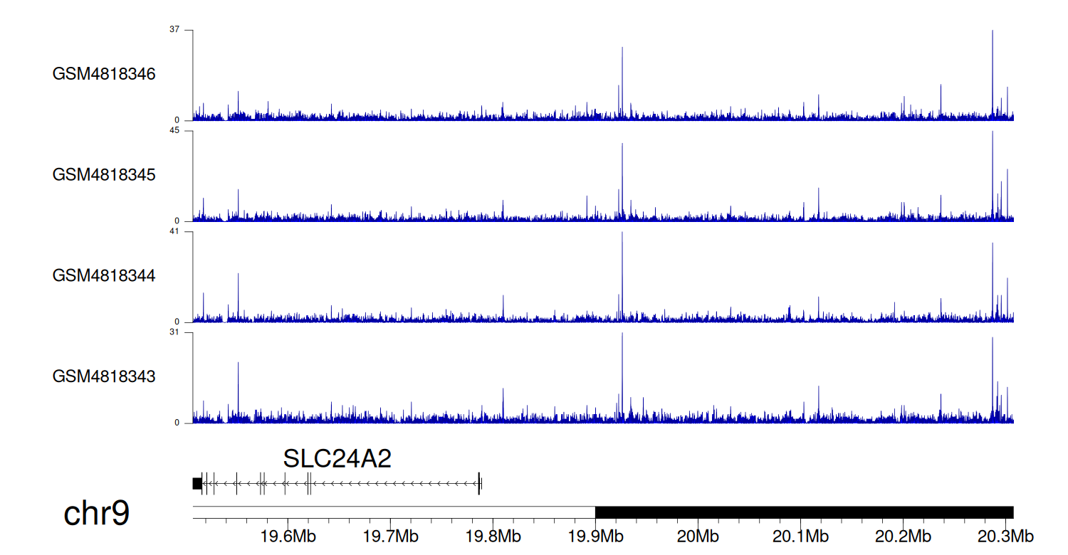
Task: Select the 20Mb position marker label
Action: (x=697, y=536)
